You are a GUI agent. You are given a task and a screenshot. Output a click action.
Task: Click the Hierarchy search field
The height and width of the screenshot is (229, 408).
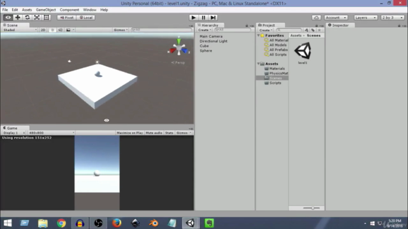[x=233, y=30]
